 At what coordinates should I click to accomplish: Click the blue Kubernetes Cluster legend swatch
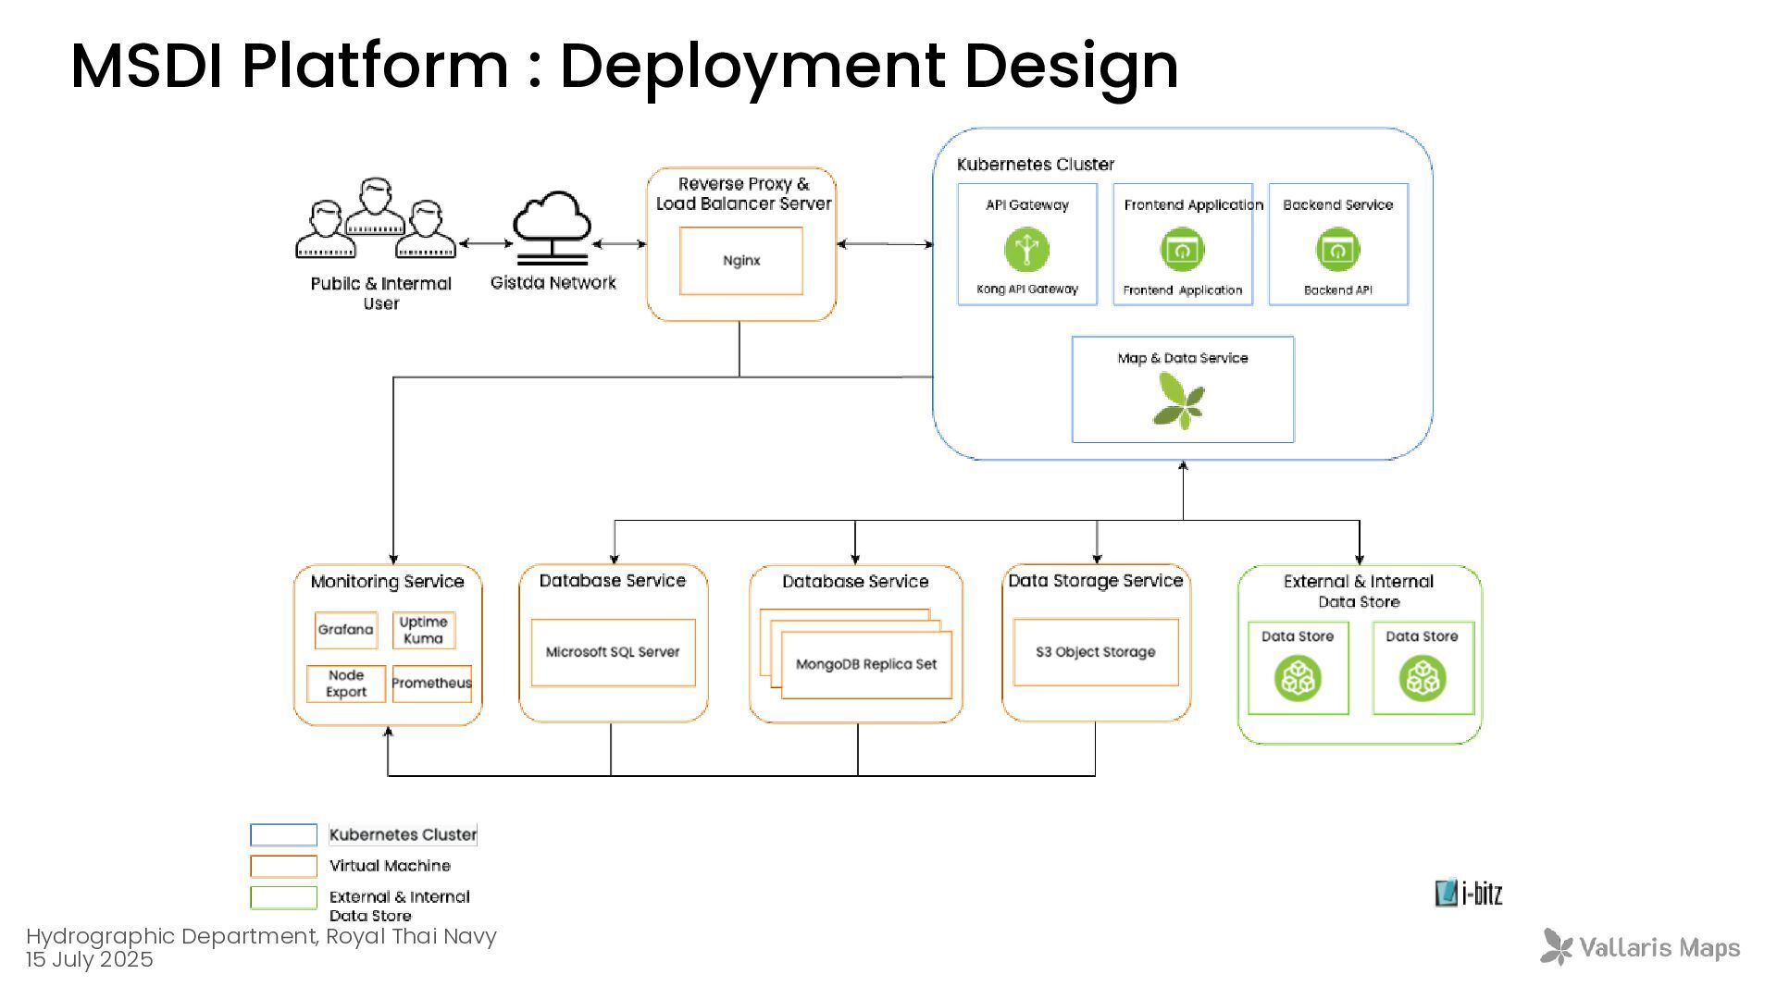[x=283, y=835]
